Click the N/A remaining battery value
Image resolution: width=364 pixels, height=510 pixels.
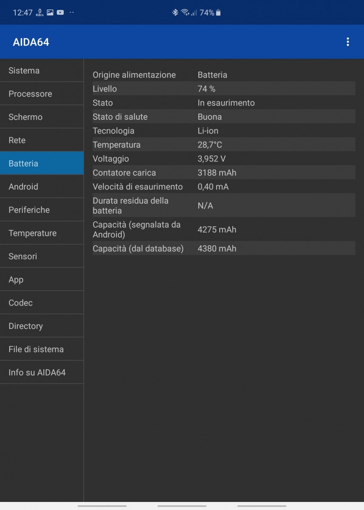pos(205,206)
